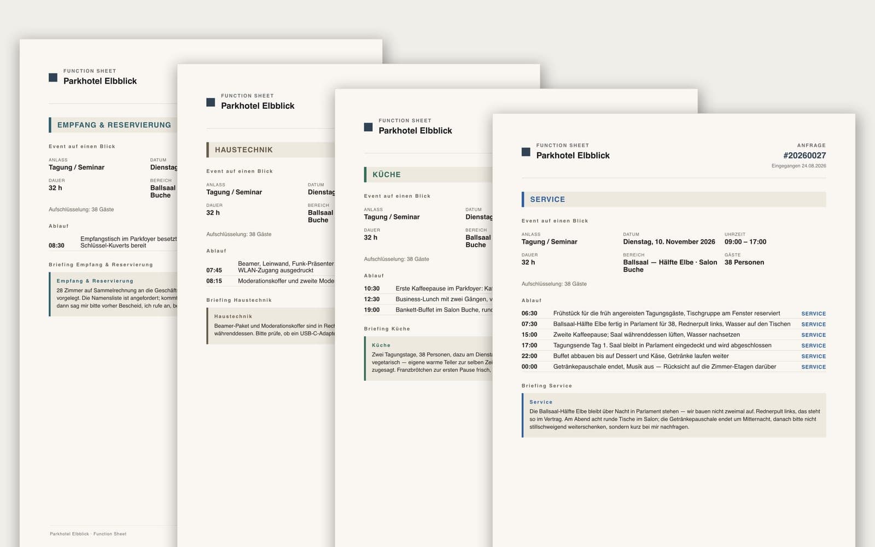Image resolution: width=875 pixels, height=547 pixels.
Task: Click SERVICE tag on the 15:00 row
Action: (814, 335)
